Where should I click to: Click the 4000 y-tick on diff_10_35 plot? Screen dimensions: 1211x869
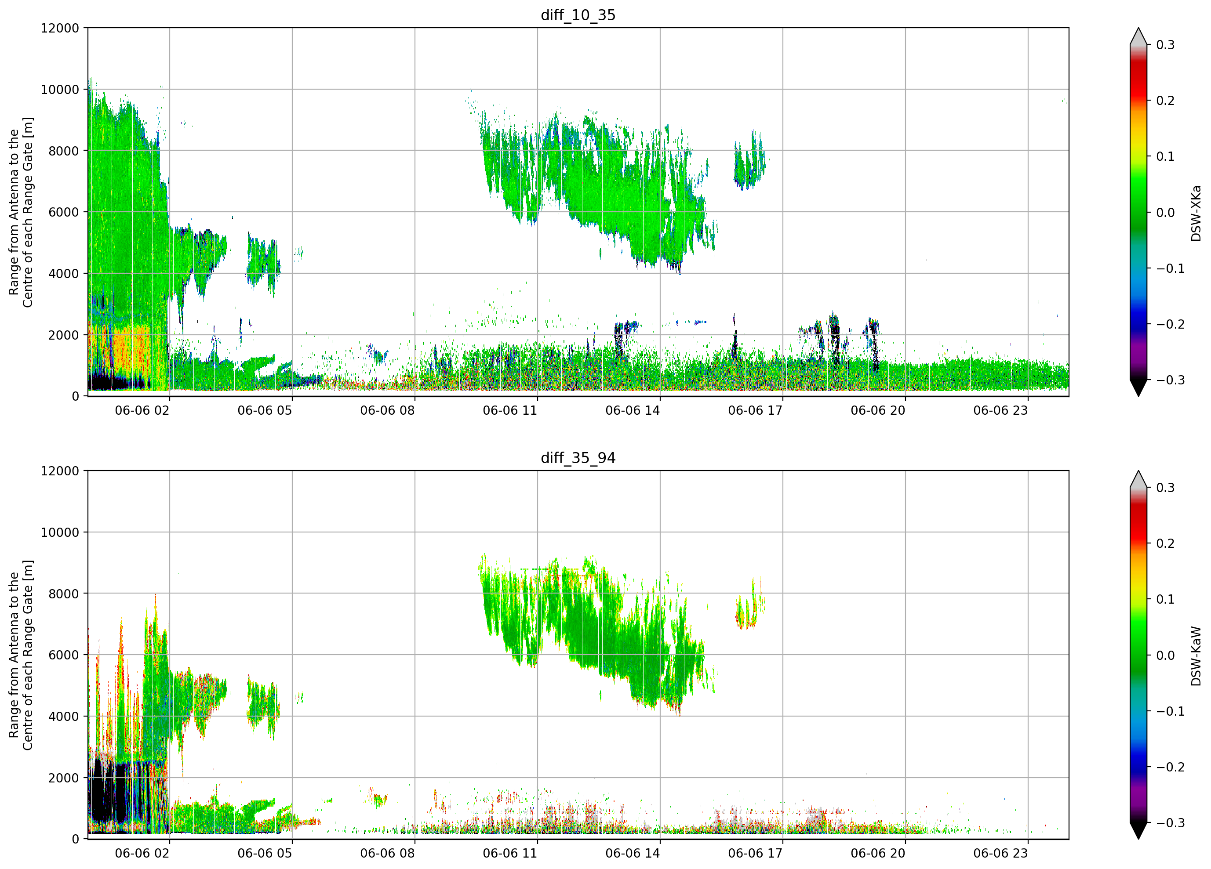(64, 274)
